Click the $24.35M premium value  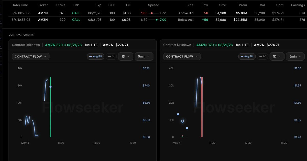[240, 20]
